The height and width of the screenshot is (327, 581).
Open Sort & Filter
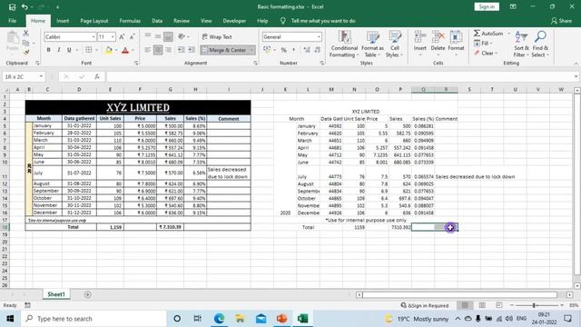pyautogui.click(x=521, y=45)
